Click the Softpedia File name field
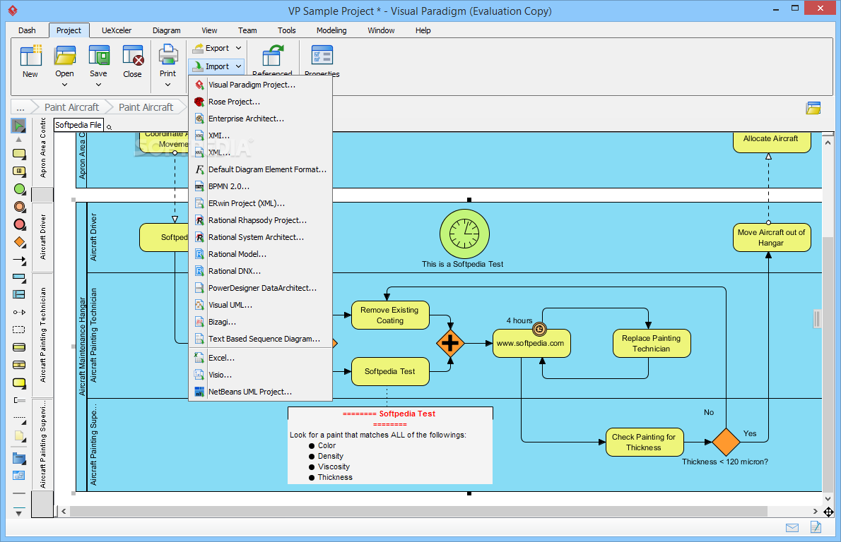The image size is (841, 542). tap(78, 125)
